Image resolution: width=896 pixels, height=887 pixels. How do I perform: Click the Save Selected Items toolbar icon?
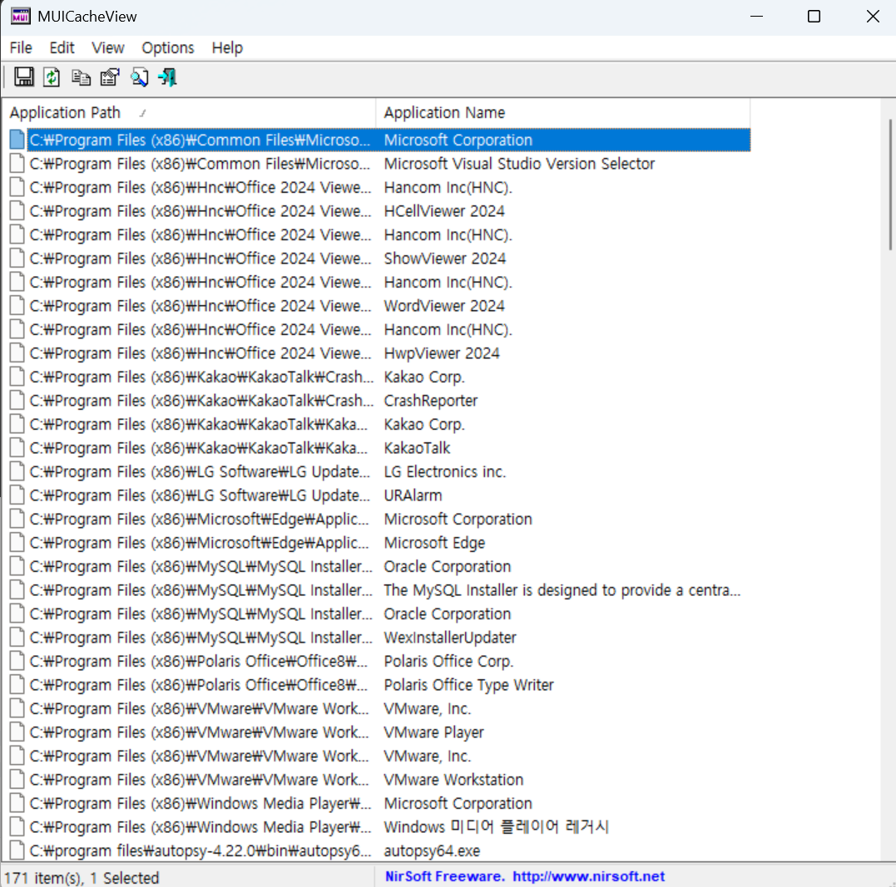24,77
